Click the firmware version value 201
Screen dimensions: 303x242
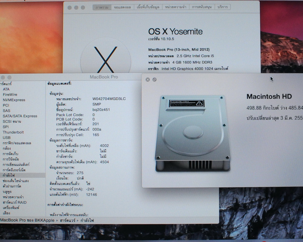tap(95, 124)
